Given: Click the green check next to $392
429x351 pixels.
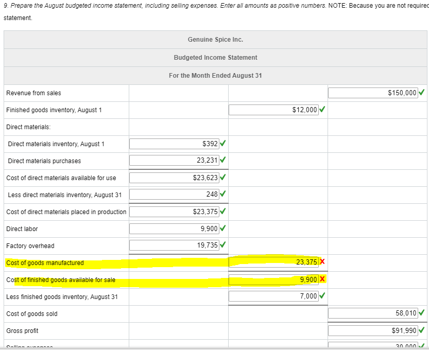Looking at the screenshot, I should click(x=222, y=143).
